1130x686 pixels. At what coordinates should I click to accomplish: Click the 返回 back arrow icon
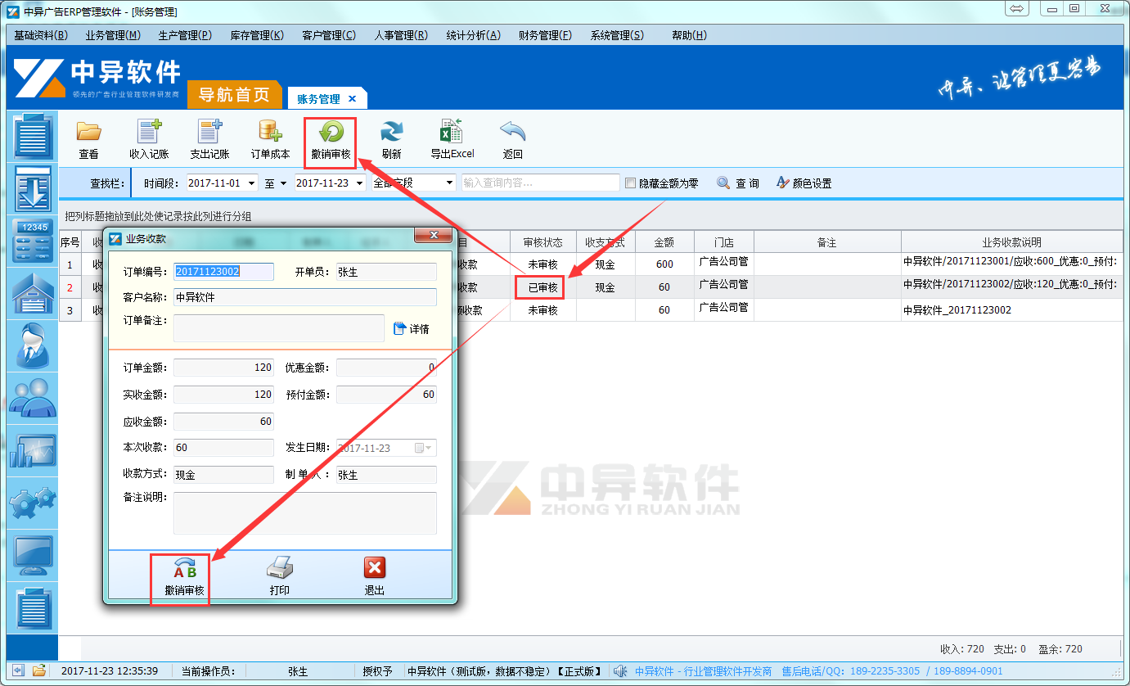pos(512,133)
